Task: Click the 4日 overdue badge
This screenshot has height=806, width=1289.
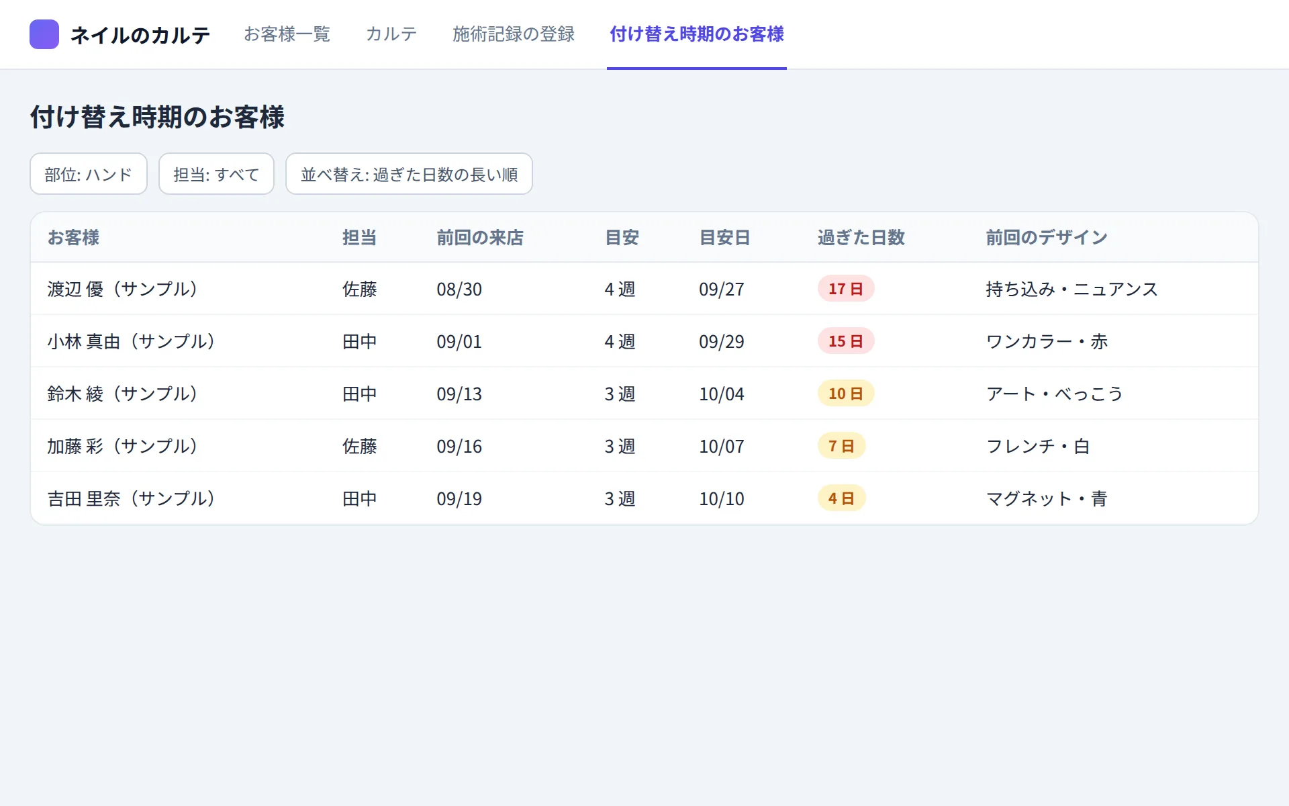Action: tap(841, 498)
